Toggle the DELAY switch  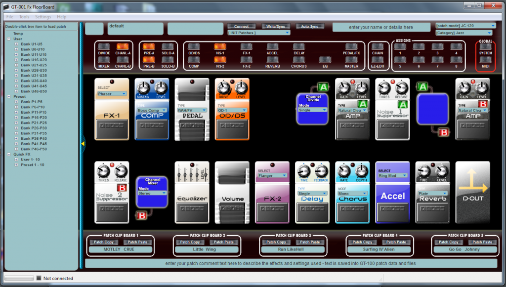[299, 47]
